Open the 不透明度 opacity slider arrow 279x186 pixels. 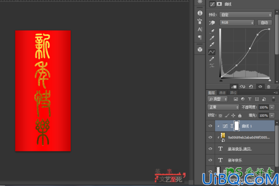[x=272, y=107]
